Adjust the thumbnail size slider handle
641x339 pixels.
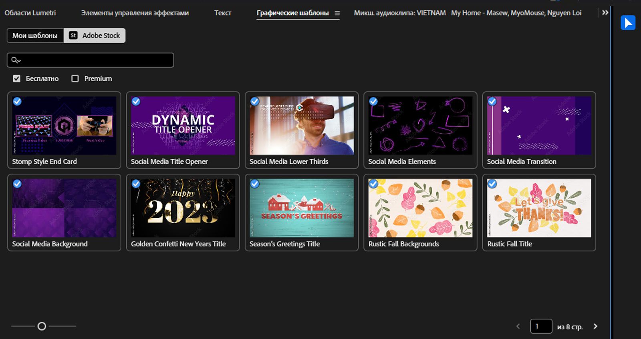pyautogui.click(x=42, y=326)
